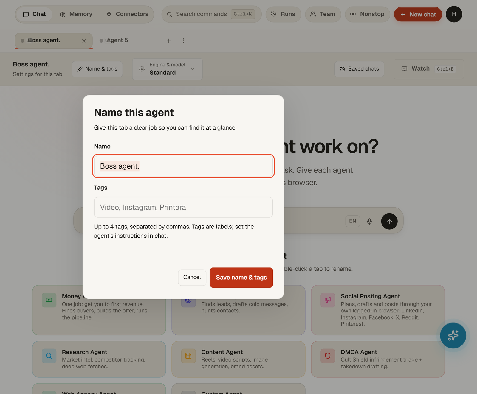The width and height of the screenshot is (477, 394).
Task: Open the sparkle assistant floating button
Action: (x=453, y=336)
